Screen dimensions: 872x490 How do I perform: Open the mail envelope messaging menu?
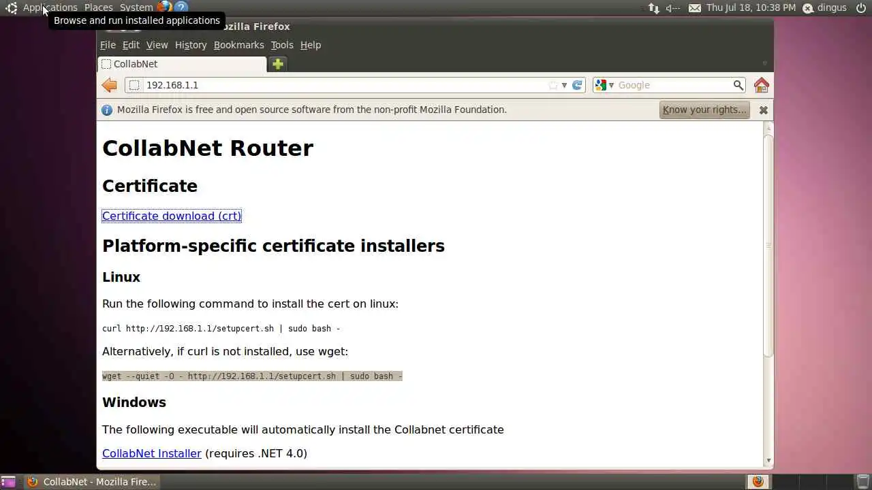694,8
